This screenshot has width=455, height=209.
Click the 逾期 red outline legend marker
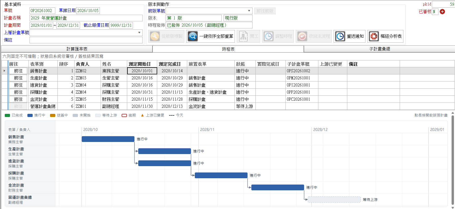tap(124, 115)
